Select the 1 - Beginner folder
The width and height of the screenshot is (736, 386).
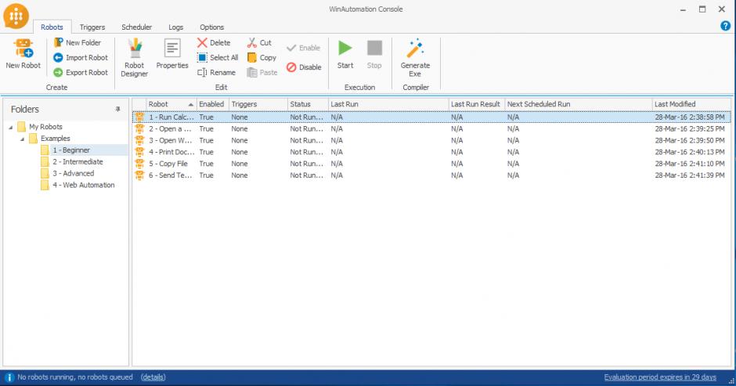click(x=71, y=150)
